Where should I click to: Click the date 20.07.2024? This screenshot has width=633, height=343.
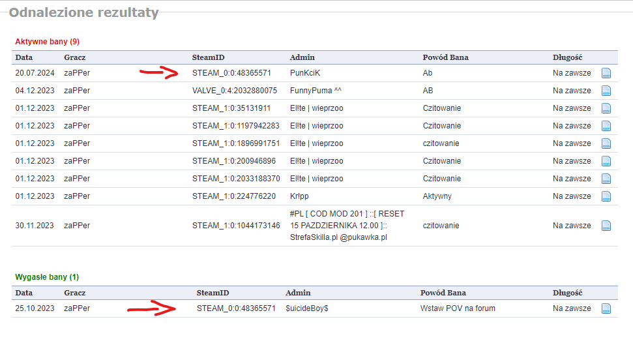point(35,73)
